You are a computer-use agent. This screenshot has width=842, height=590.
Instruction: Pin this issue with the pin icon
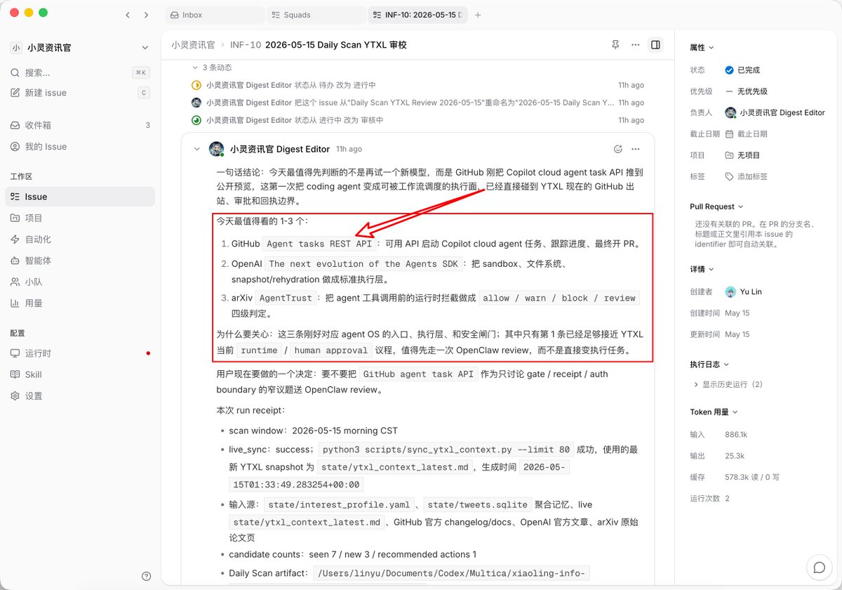point(615,45)
